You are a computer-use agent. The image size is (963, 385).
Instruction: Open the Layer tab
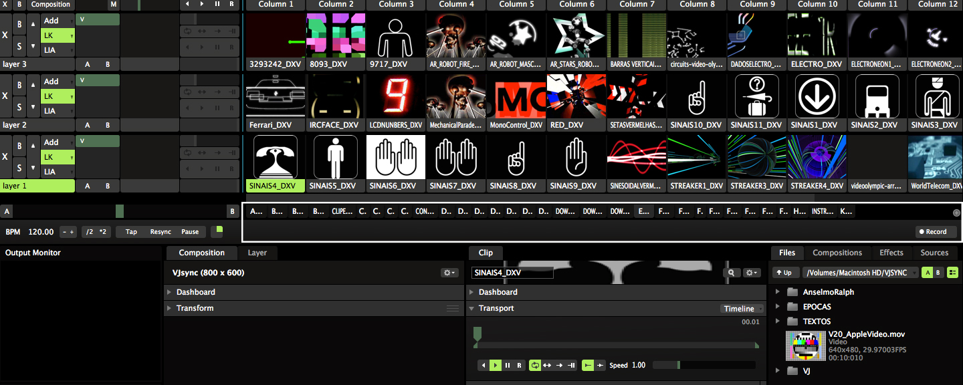257,253
